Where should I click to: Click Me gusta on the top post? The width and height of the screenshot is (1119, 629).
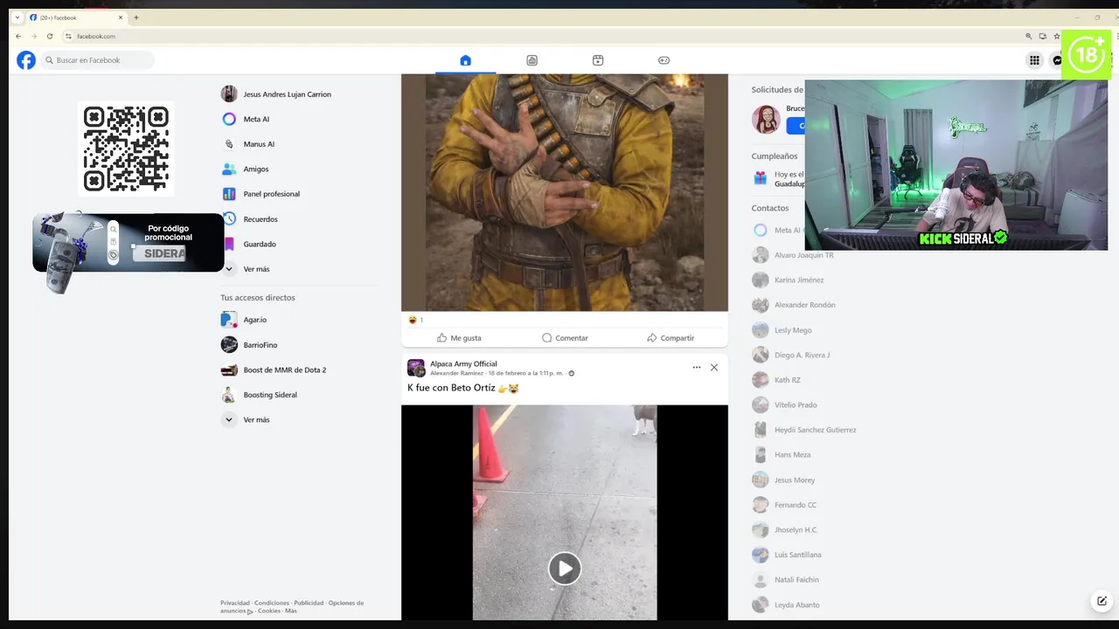(459, 338)
